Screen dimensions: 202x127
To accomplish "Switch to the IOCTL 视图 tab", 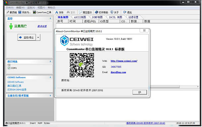I will coord(115,17).
